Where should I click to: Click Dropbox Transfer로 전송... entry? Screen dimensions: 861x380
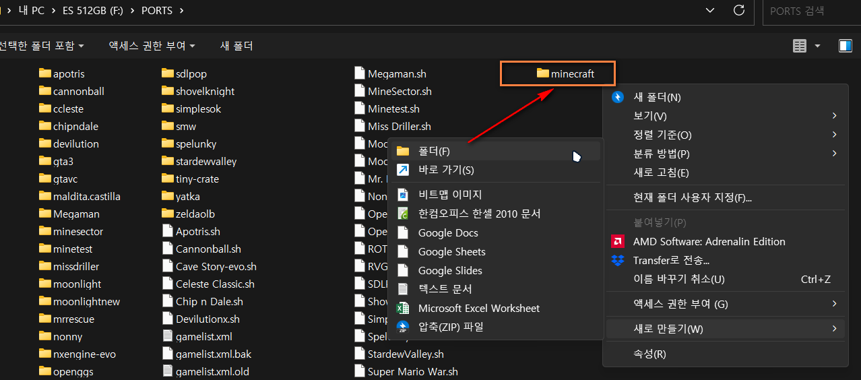click(x=725, y=260)
